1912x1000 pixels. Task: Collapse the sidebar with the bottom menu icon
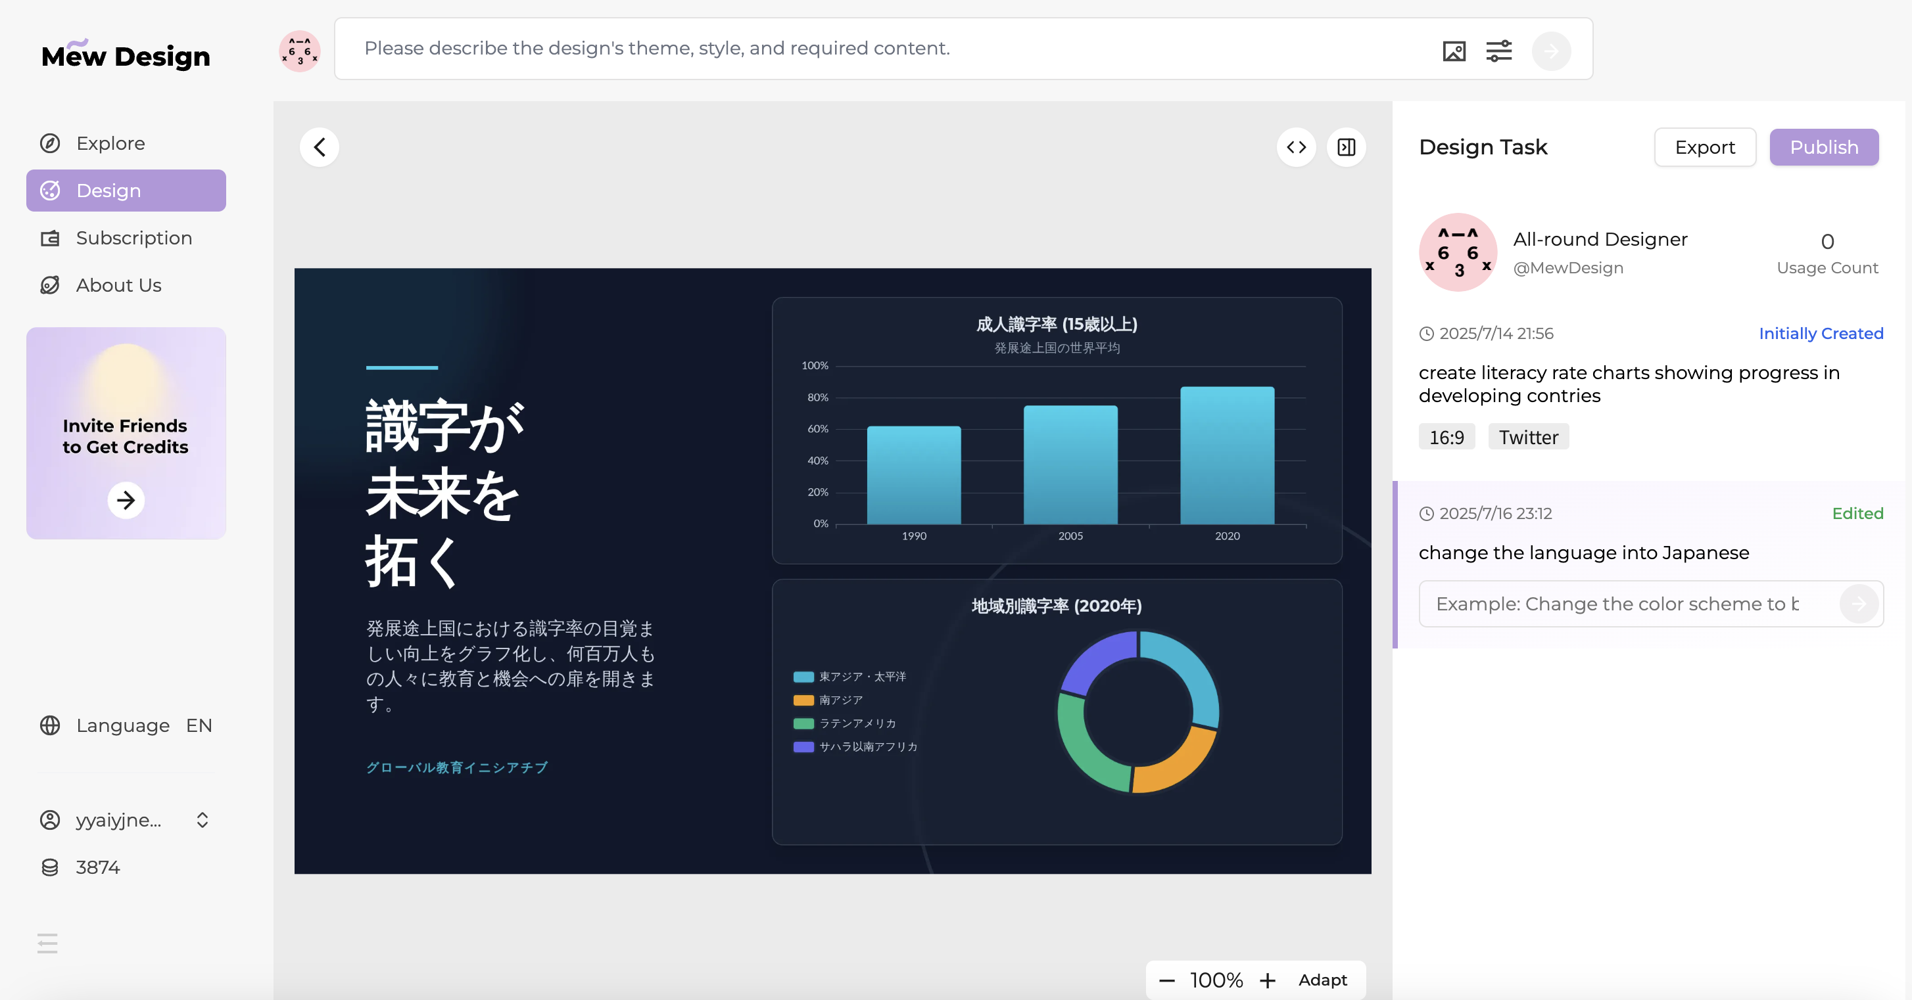[47, 943]
